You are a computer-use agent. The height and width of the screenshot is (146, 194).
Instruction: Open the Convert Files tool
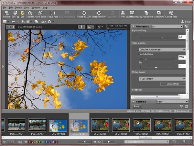click(171, 14)
